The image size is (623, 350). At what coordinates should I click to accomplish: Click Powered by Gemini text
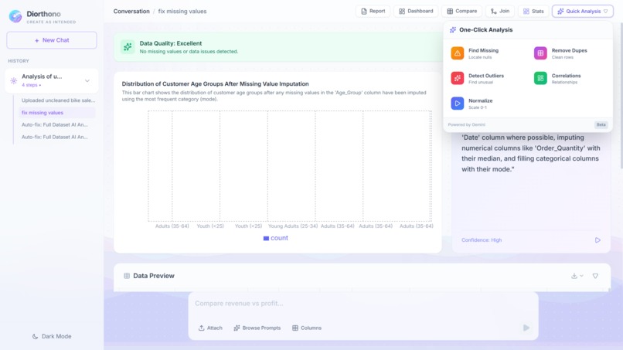pyautogui.click(x=466, y=124)
